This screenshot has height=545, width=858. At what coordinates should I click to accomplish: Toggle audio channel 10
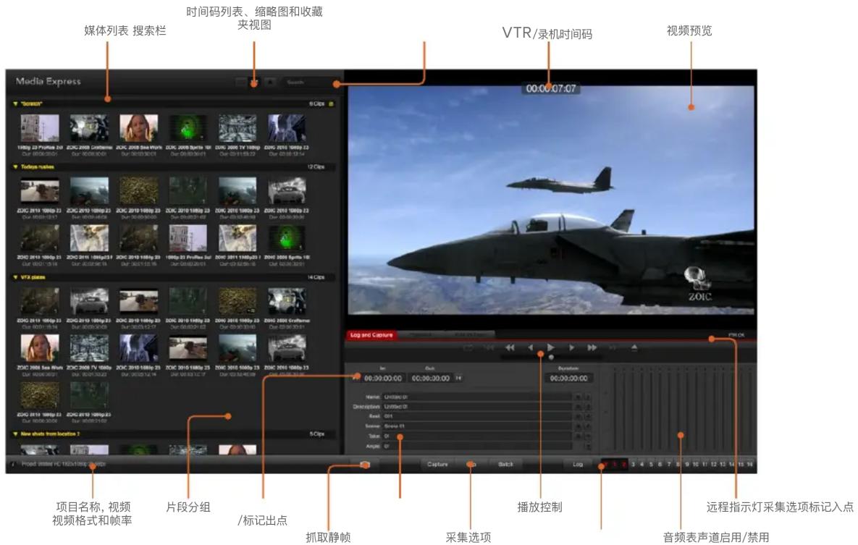coord(696,465)
